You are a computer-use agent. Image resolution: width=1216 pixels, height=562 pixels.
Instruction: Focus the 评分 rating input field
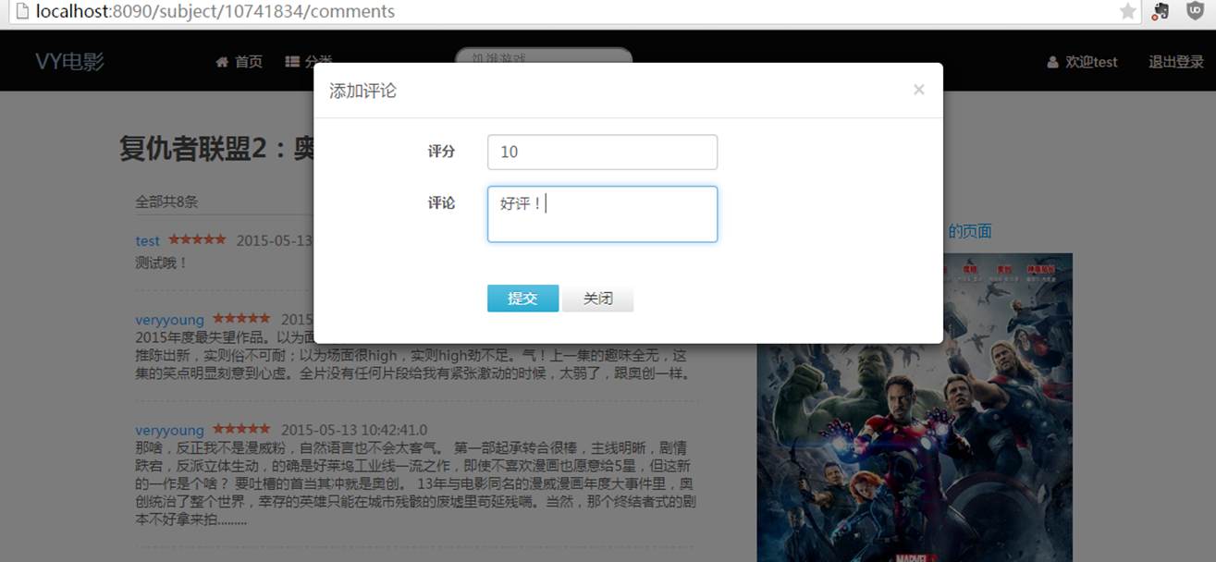coord(602,153)
